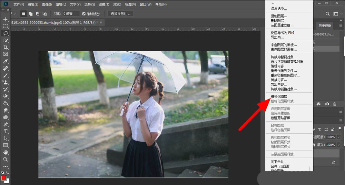Select the Move tool
Image resolution: width=345 pixels, height=185 pixels.
(x=6, y=19)
